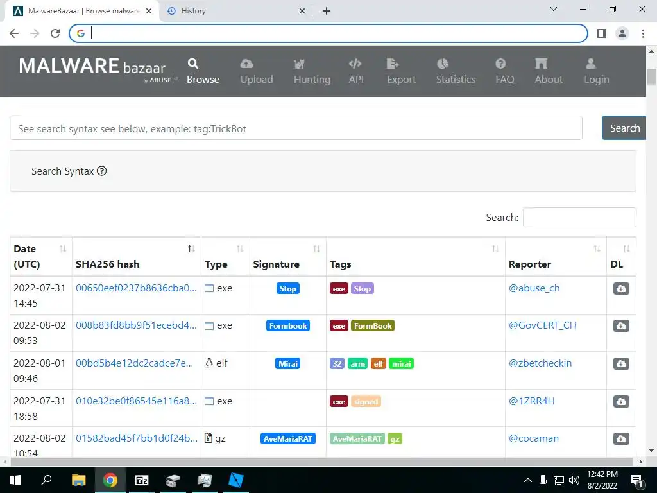This screenshot has width=657, height=493.
Task: Switch to the History browser tab
Action: point(235,11)
